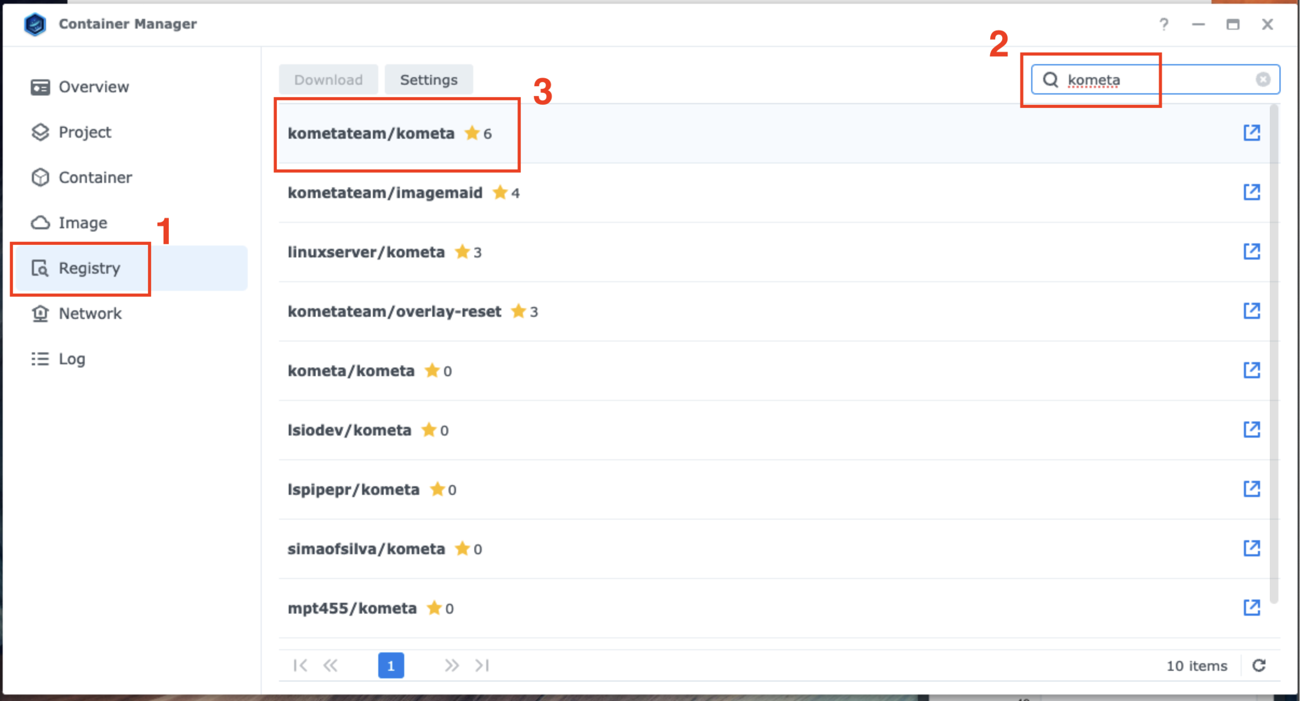Click the kometa search field
The width and height of the screenshot is (1300, 701).
(x=1155, y=80)
